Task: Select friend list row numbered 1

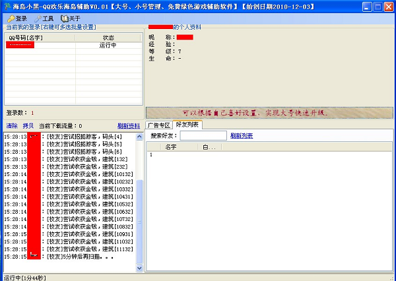Action: tap(269, 154)
